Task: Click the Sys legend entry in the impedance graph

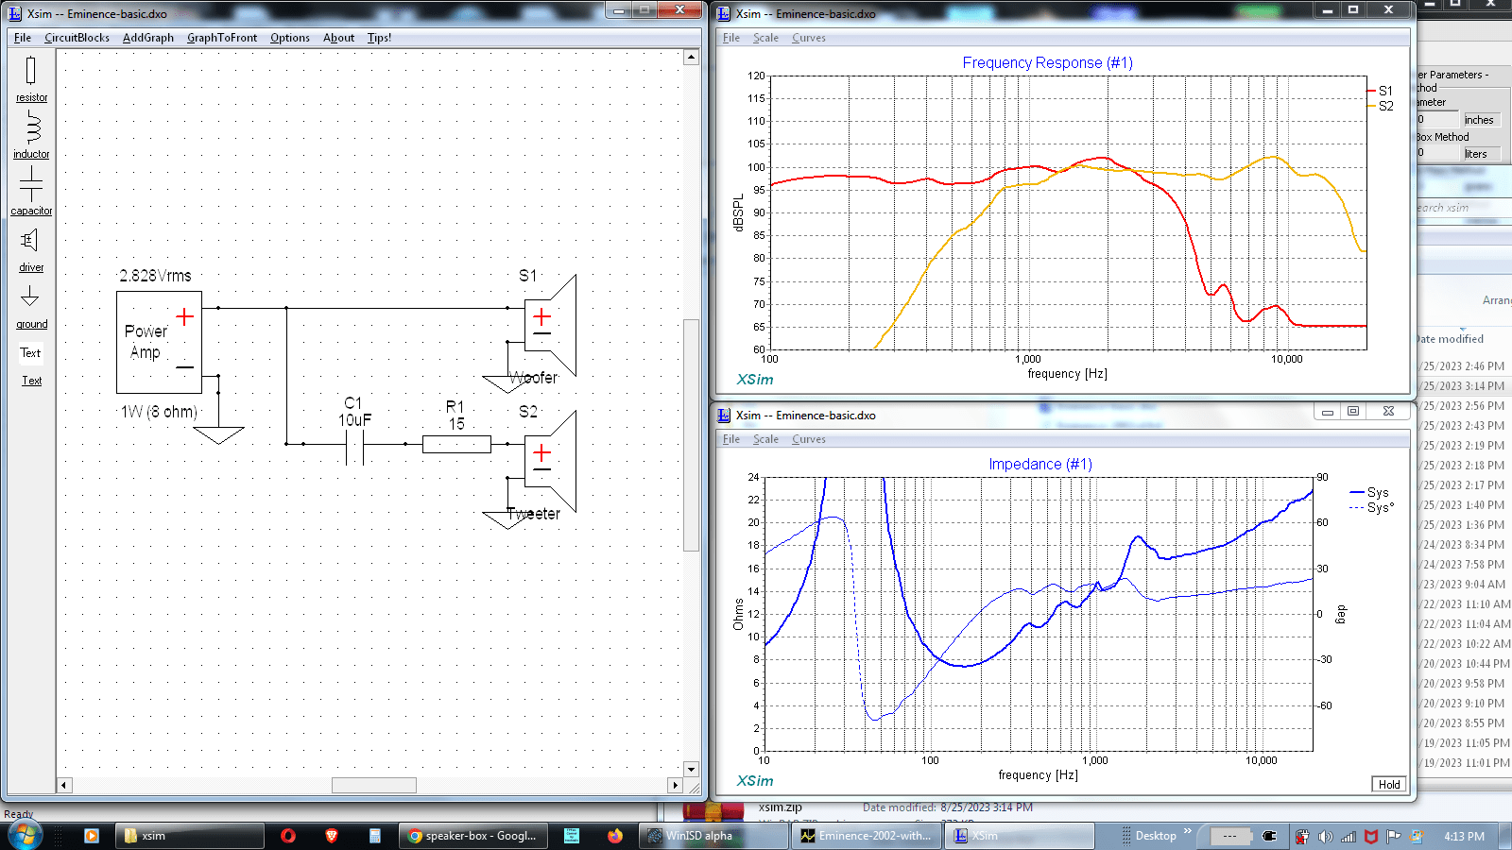Action: 1369,492
